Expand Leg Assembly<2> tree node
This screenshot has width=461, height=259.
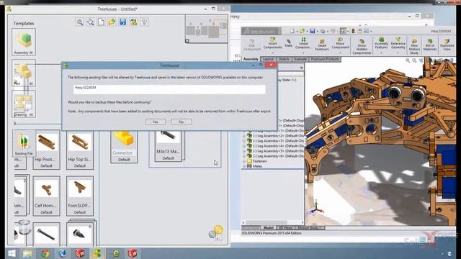click(x=243, y=136)
